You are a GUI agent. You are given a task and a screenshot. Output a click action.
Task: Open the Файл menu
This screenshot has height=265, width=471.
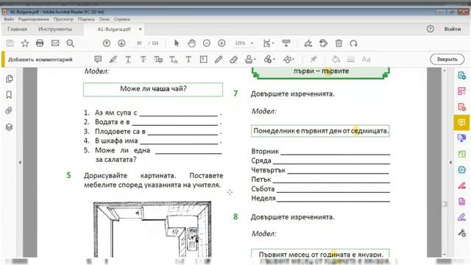click(9, 19)
